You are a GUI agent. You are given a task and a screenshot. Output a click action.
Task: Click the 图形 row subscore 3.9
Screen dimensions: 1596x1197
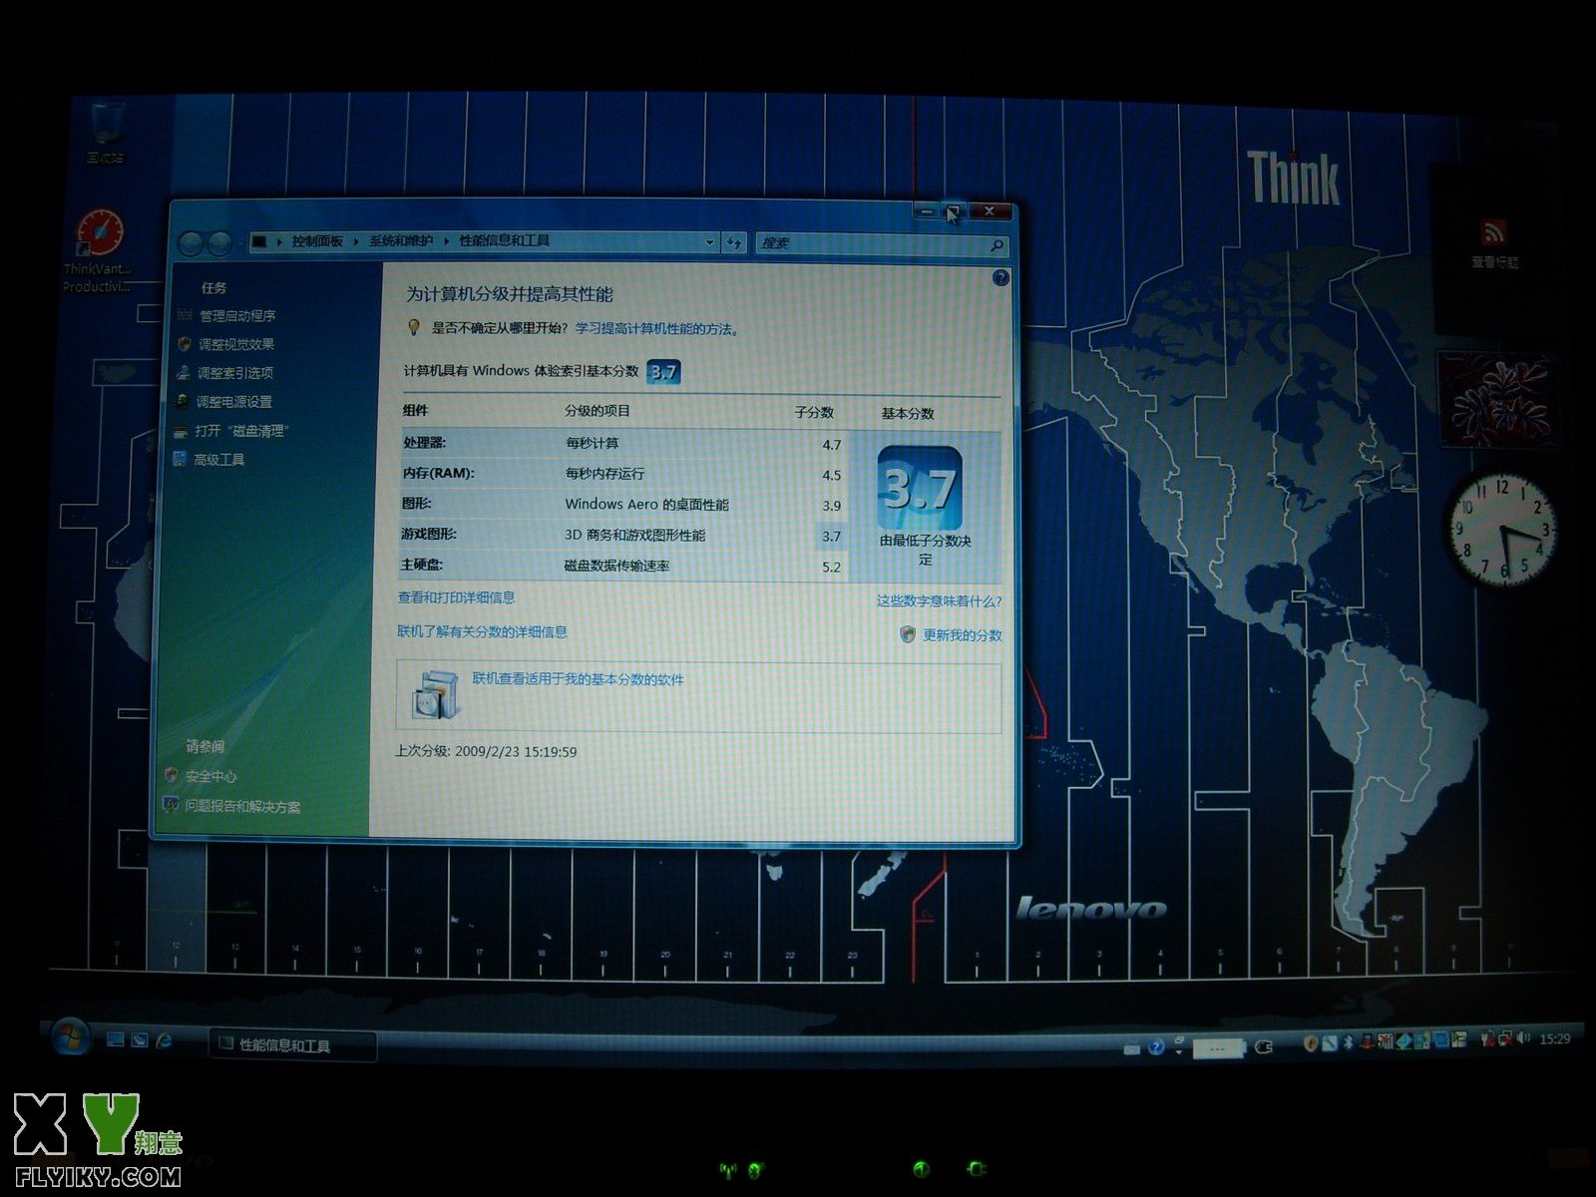832,506
